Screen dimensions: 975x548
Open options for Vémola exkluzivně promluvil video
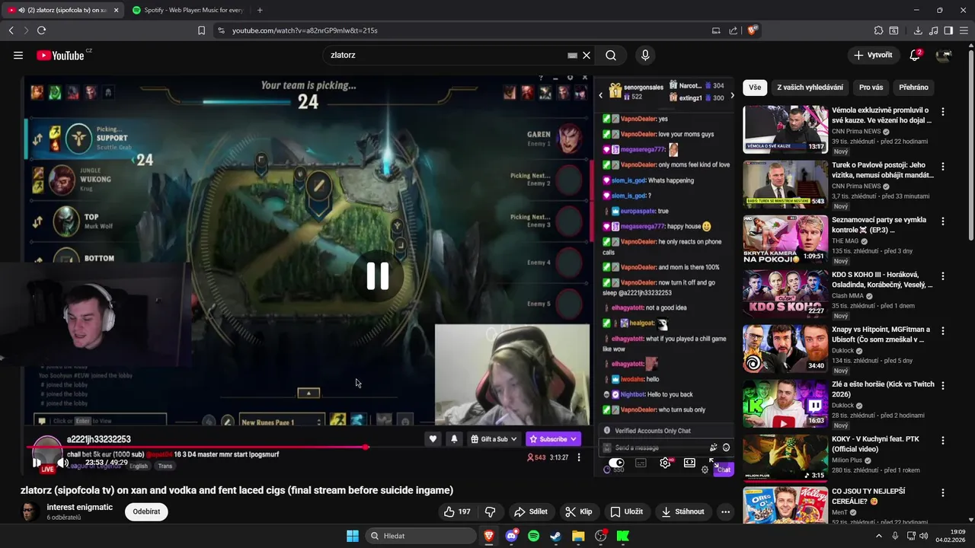942,112
